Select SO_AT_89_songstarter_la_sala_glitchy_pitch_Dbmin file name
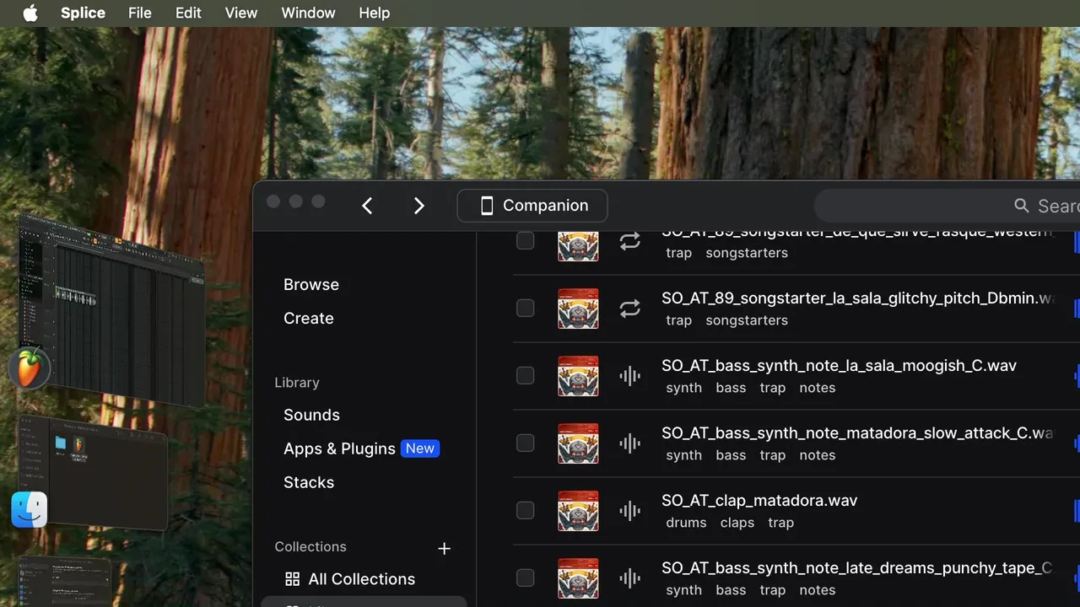The width and height of the screenshot is (1080, 607). [858, 298]
